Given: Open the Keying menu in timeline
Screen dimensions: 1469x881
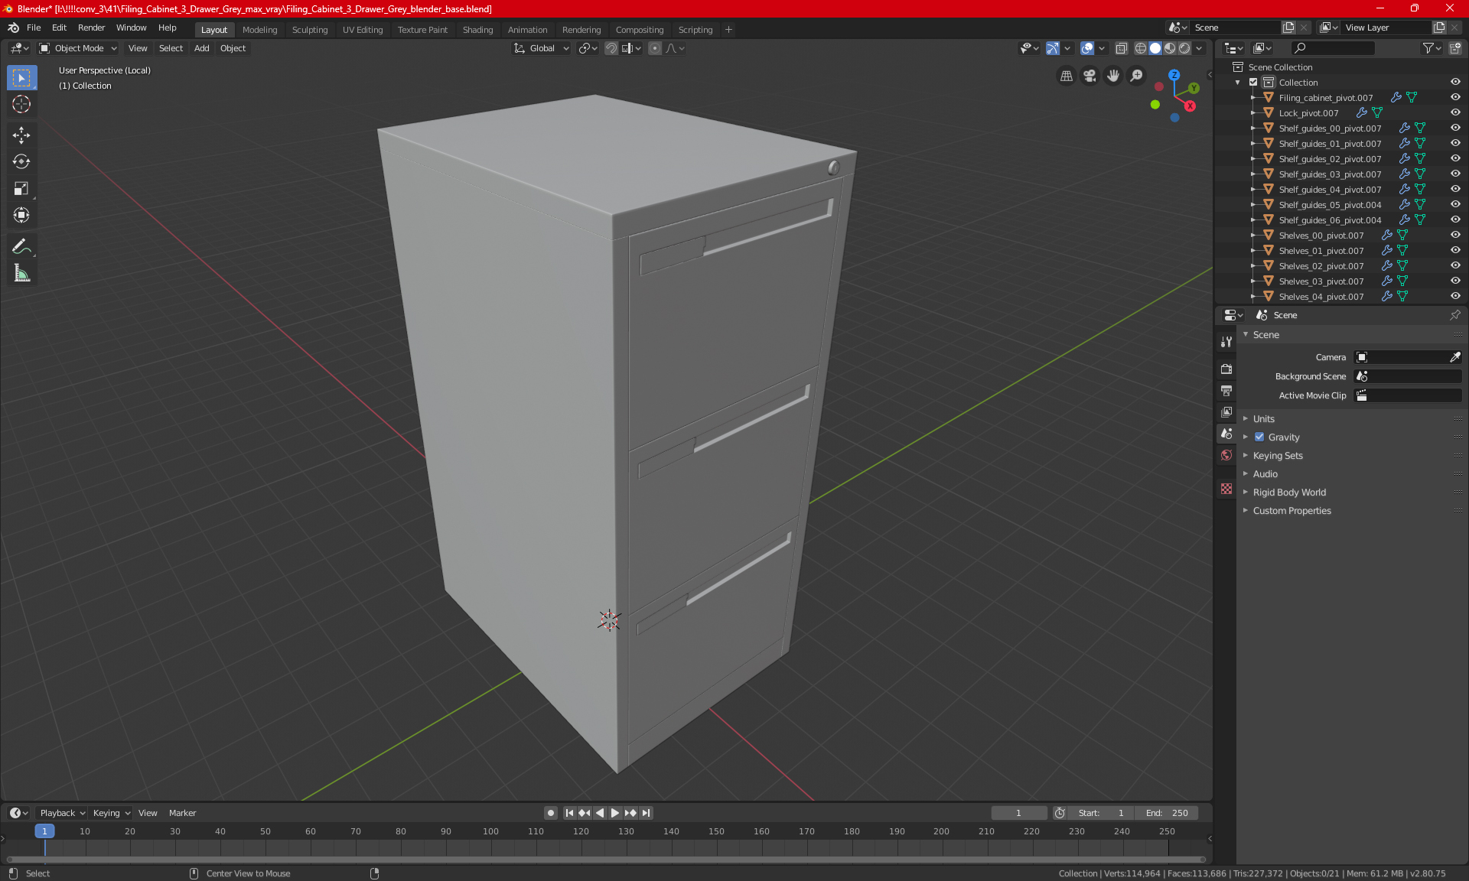Looking at the screenshot, I should (111, 813).
